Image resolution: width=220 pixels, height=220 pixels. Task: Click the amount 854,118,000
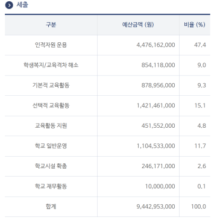[x=158, y=65]
